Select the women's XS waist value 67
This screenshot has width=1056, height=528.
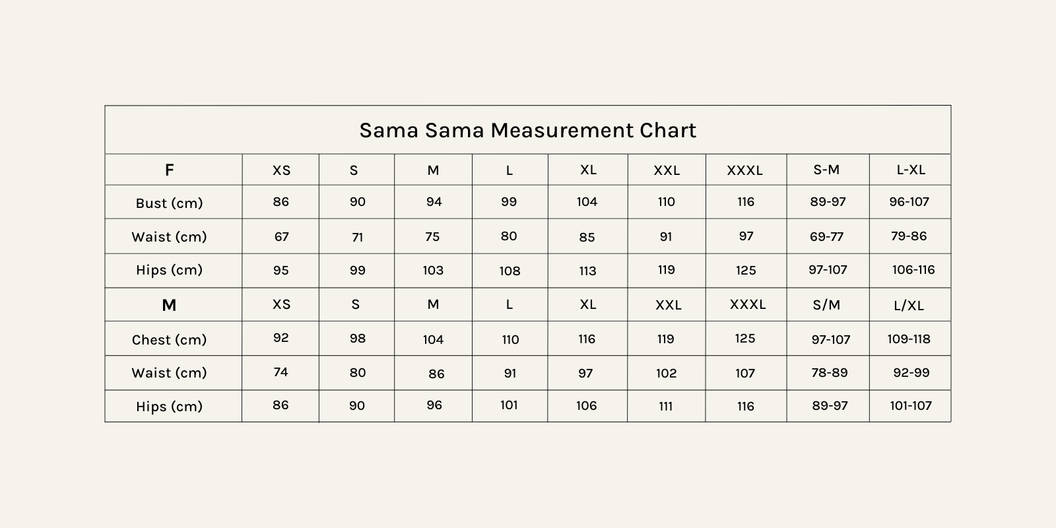(x=282, y=237)
